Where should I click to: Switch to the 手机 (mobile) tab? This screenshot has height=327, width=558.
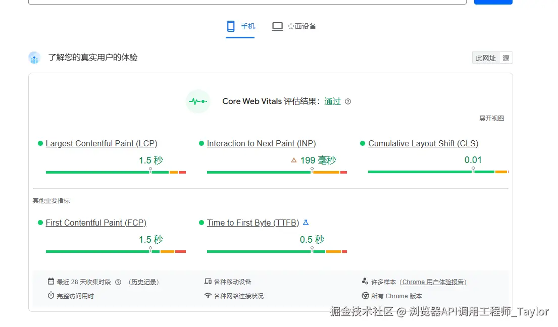(x=240, y=26)
